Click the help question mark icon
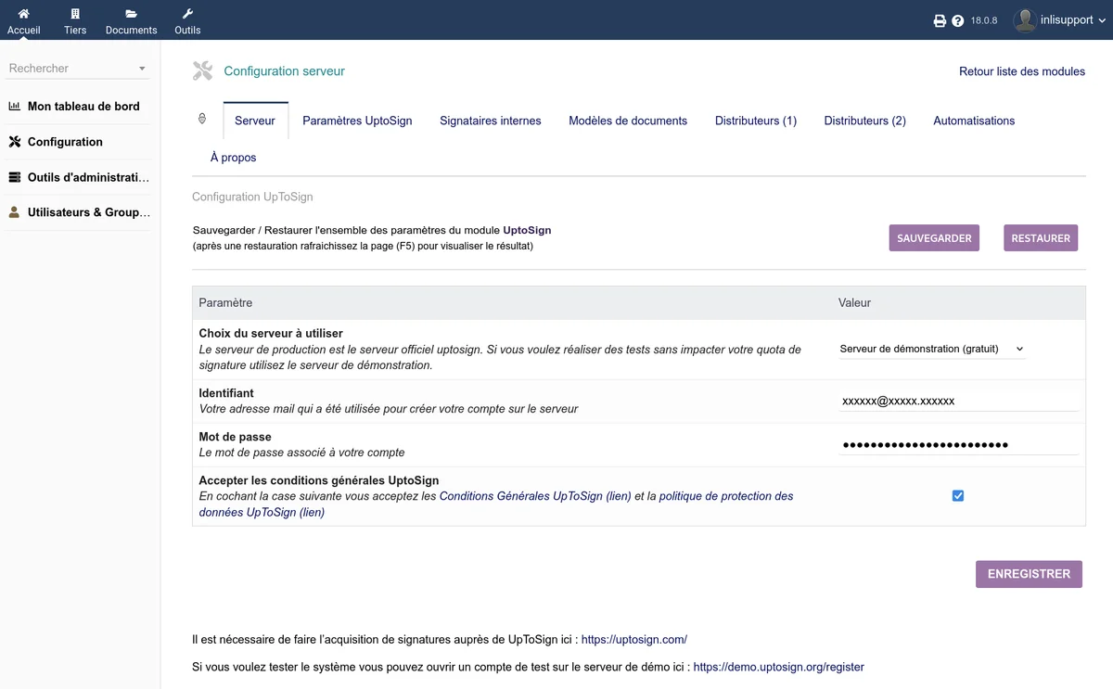1113x689 pixels. coord(958,20)
